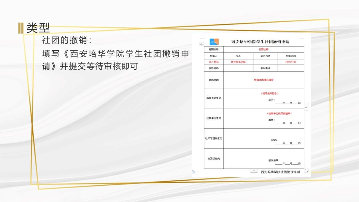Click the 根据社团情况填写 reason field
The width and height of the screenshot is (359, 202).
[x=263, y=80]
